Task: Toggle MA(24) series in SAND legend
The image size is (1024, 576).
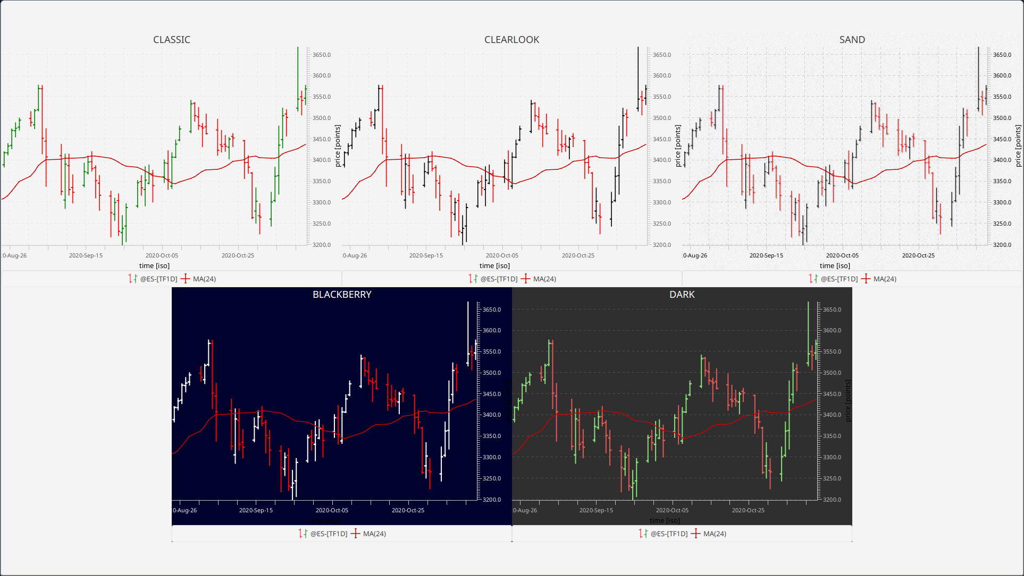Action: tap(885, 279)
